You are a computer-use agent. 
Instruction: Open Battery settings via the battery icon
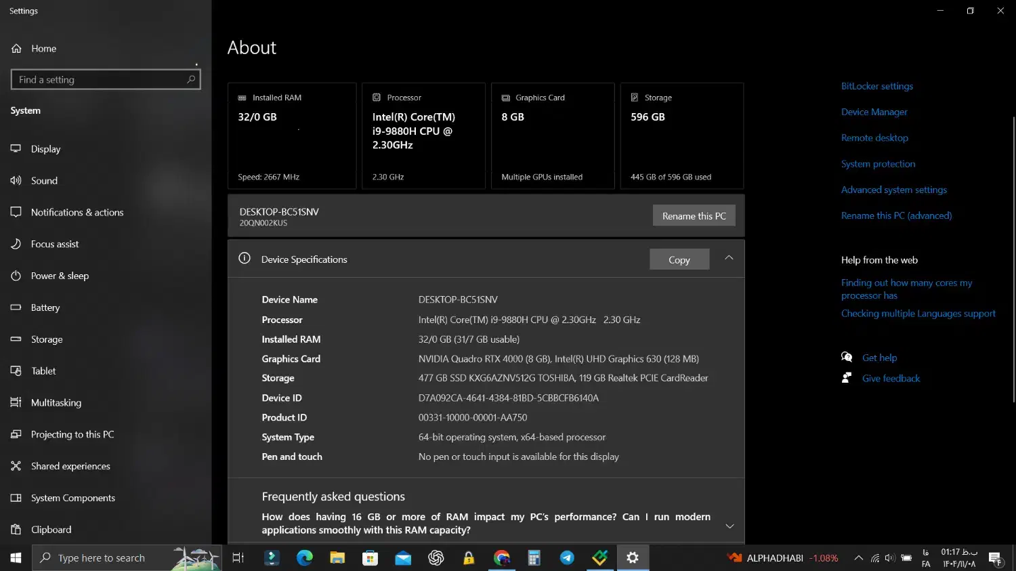[x=16, y=307]
